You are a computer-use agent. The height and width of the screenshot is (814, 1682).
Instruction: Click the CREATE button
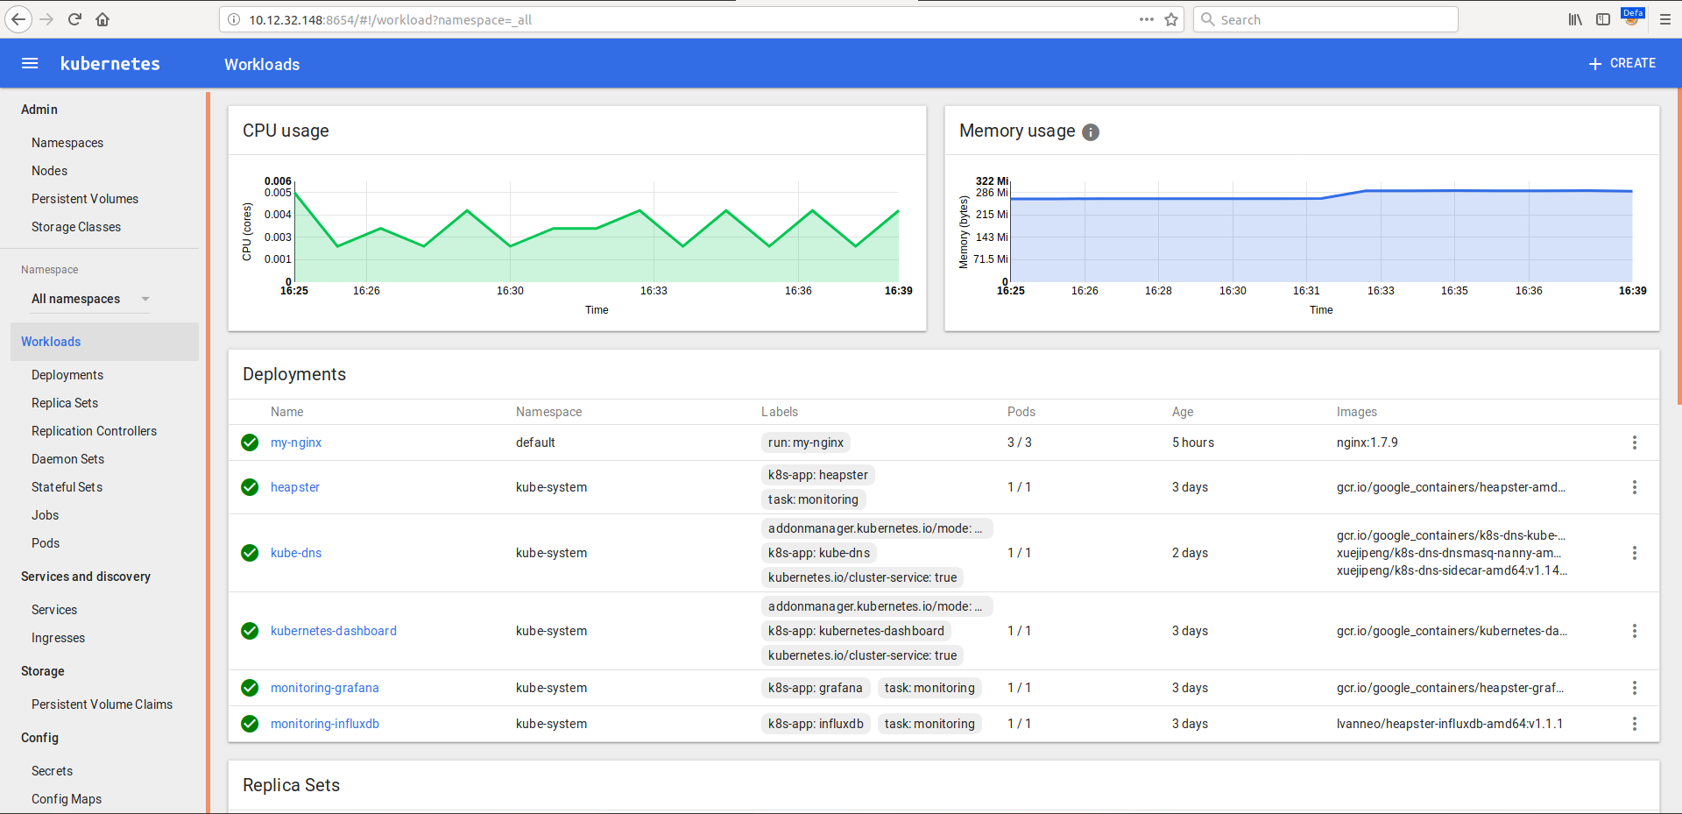pos(1622,63)
